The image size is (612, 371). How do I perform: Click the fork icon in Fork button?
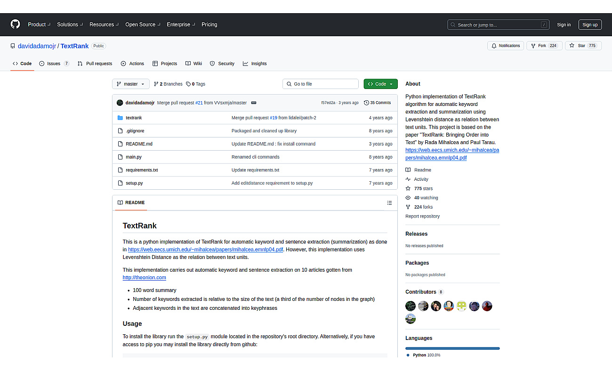(x=533, y=46)
